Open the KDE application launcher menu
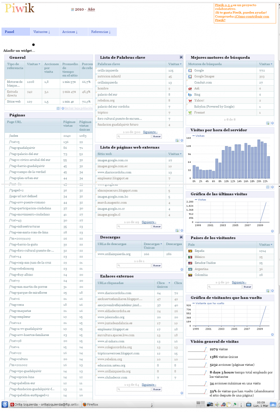The width and height of the screenshot is (280, 412). tap(4, 404)
